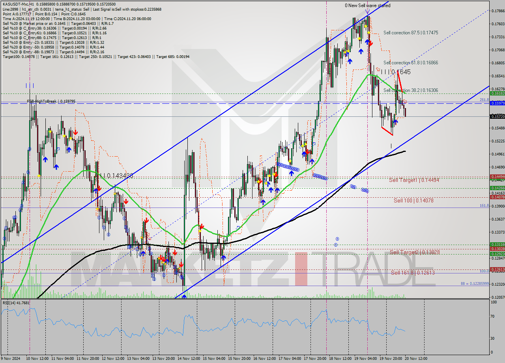Click the '0 New Sell wave started' label
Screen dimensions: 505x363
point(367,6)
